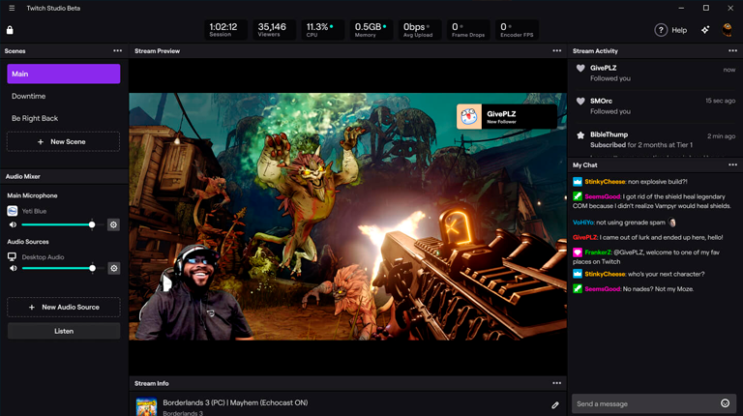Open the hamburger menu
743x416 pixels.
pos(12,8)
